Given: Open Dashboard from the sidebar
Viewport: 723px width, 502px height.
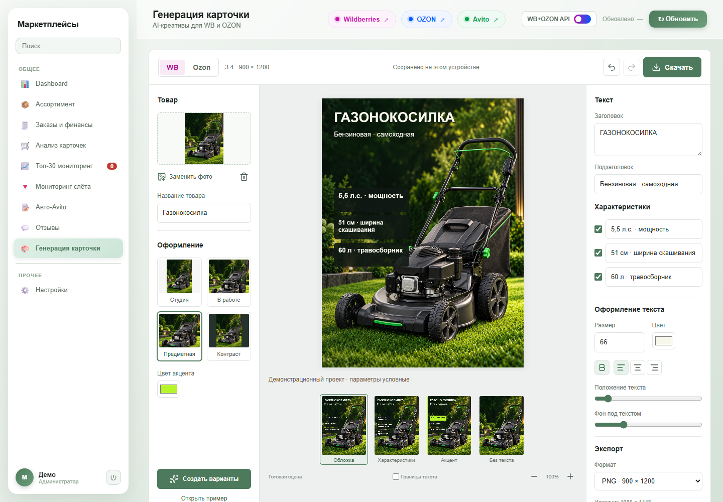Looking at the screenshot, I should [x=68, y=84].
